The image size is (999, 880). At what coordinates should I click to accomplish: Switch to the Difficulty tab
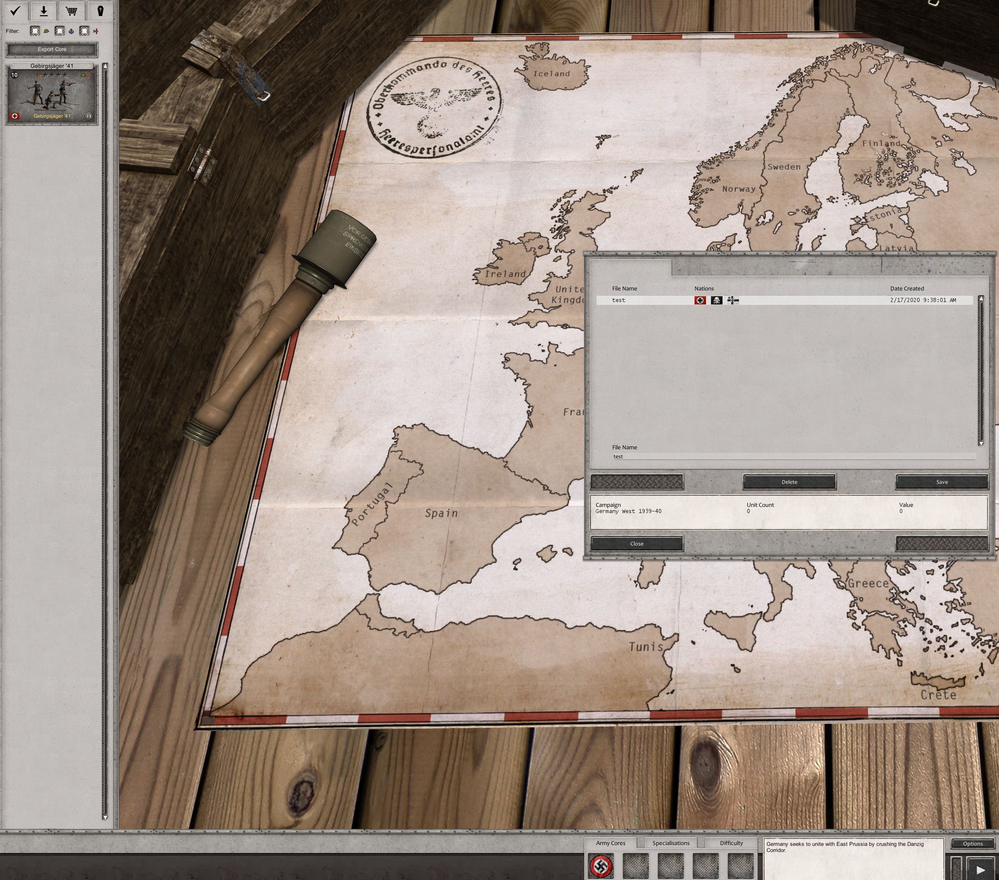tap(731, 843)
